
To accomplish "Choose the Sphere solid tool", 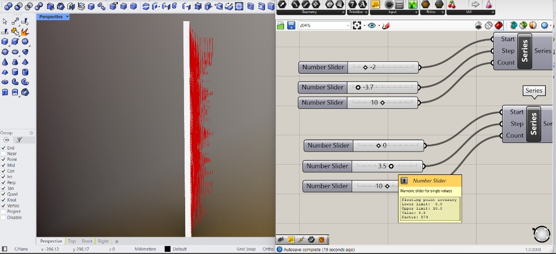I will click(25, 42).
